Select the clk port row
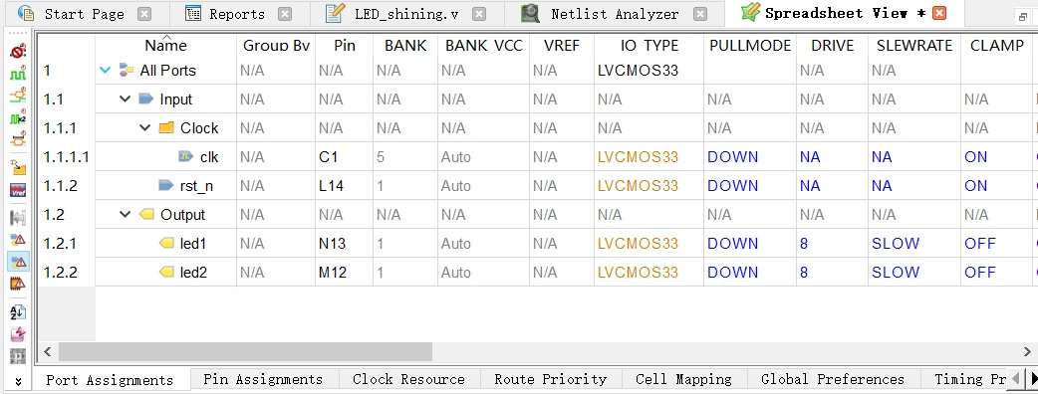The width and height of the screenshot is (1038, 394). 209,156
